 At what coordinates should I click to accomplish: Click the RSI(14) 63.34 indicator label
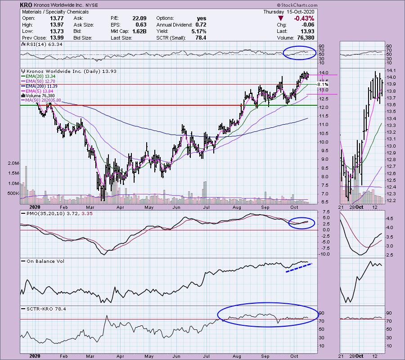(x=45, y=45)
